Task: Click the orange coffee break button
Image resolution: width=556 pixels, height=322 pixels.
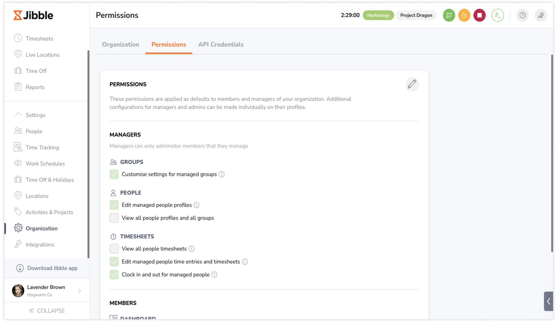Action: click(x=464, y=15)
